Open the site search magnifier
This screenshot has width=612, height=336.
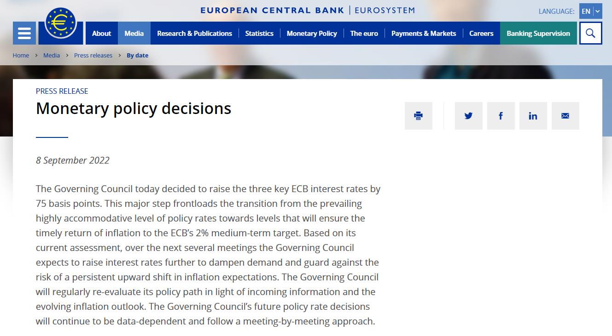click(x=590, y=33)
